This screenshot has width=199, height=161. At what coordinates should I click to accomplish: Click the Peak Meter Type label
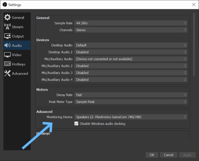(61, 102)
